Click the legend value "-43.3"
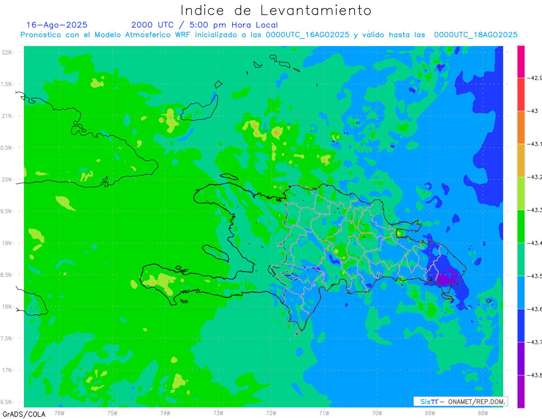This screenshot has height=419, width=542. point(535,210)
